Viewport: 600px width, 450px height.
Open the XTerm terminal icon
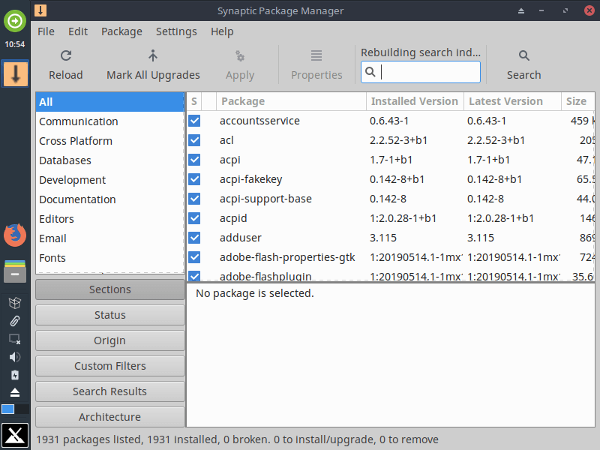pyautogui.click(x=14, y=435)
